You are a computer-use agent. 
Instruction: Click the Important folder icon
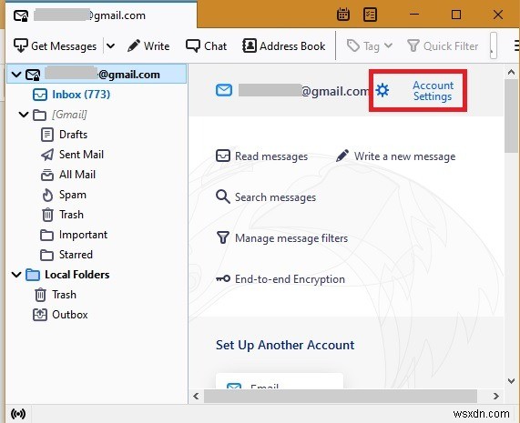coord(46,235)
